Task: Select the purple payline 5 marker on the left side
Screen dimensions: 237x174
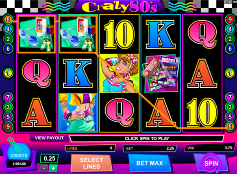Action: [x=8, y=117]
